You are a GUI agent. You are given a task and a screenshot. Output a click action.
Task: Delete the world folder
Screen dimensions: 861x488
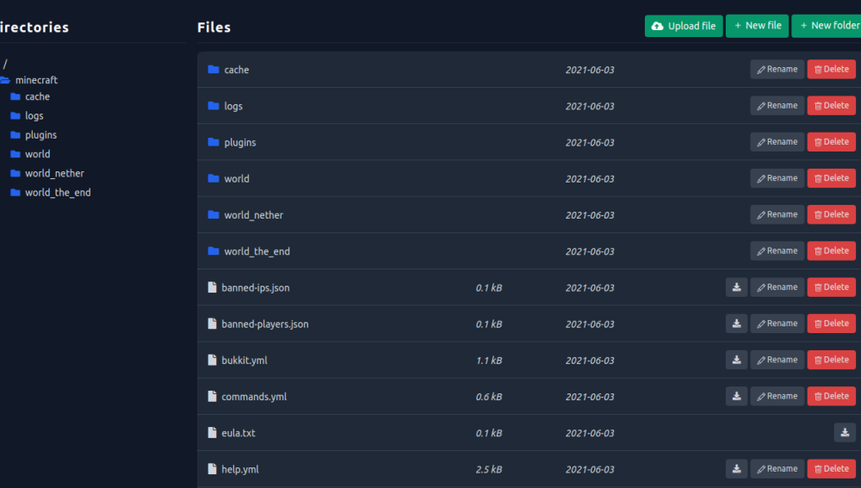point(831,178)
